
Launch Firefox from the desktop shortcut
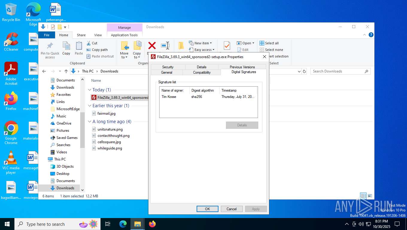coord(11,101)
